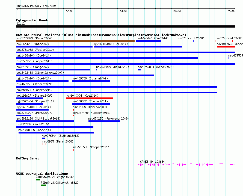Select nsv558582 (Cooper2011) variant label
This screenshot has height=196, width=243.
[90, 101]
